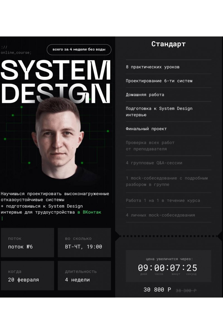Viewport: 223px width, 334px height.
Task: Select the "ВТ-ЧТ, 19:00" schedule card
Action: pyautogui.click(x=84, y=242)
